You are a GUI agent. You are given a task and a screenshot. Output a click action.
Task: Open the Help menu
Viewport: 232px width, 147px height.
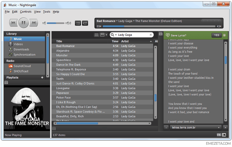(56, 12)
